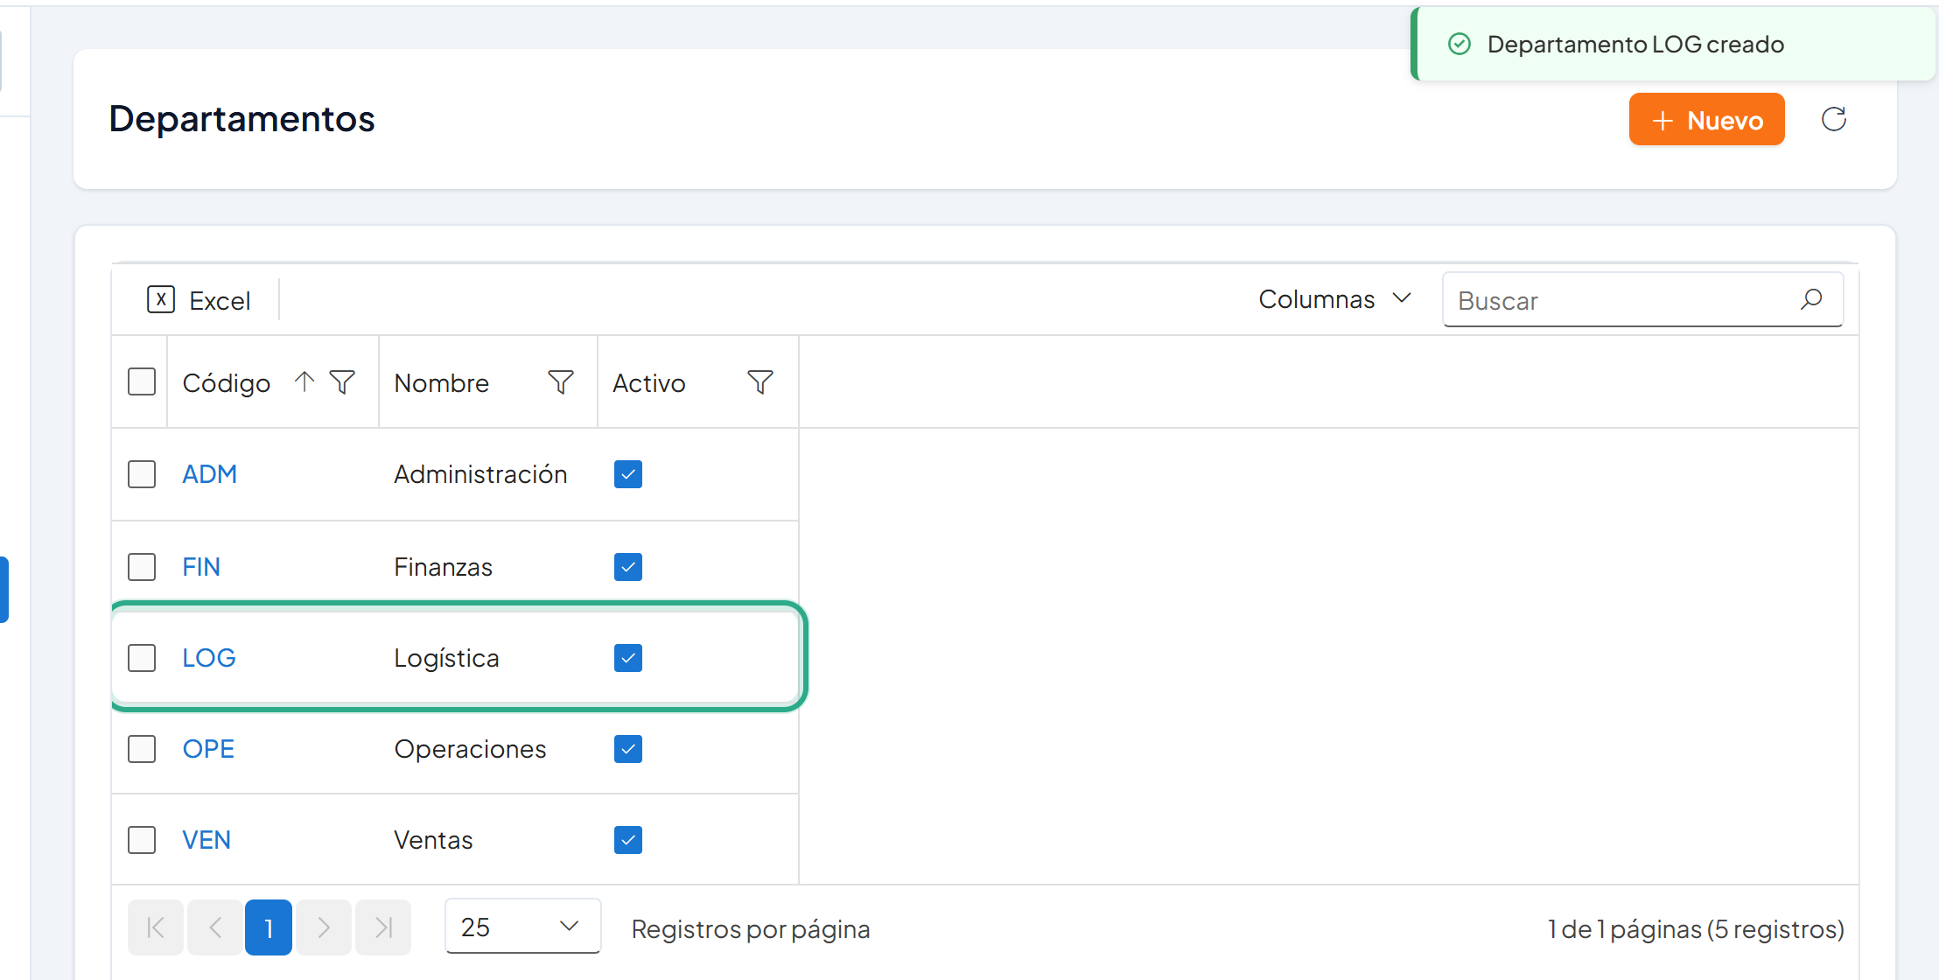Toggle Activo checkbox for Logística
Screen dimensions: 1953x980
[628, 658]
